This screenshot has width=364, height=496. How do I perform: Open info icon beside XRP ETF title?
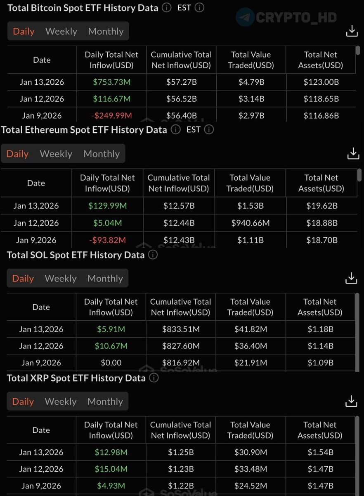[154, 378]
